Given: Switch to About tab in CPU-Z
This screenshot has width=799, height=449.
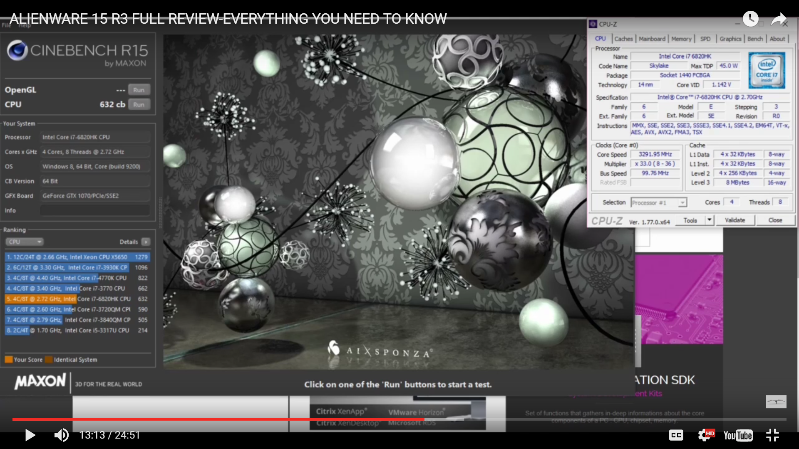Looking at the screenshot, I should click(777, 39).
